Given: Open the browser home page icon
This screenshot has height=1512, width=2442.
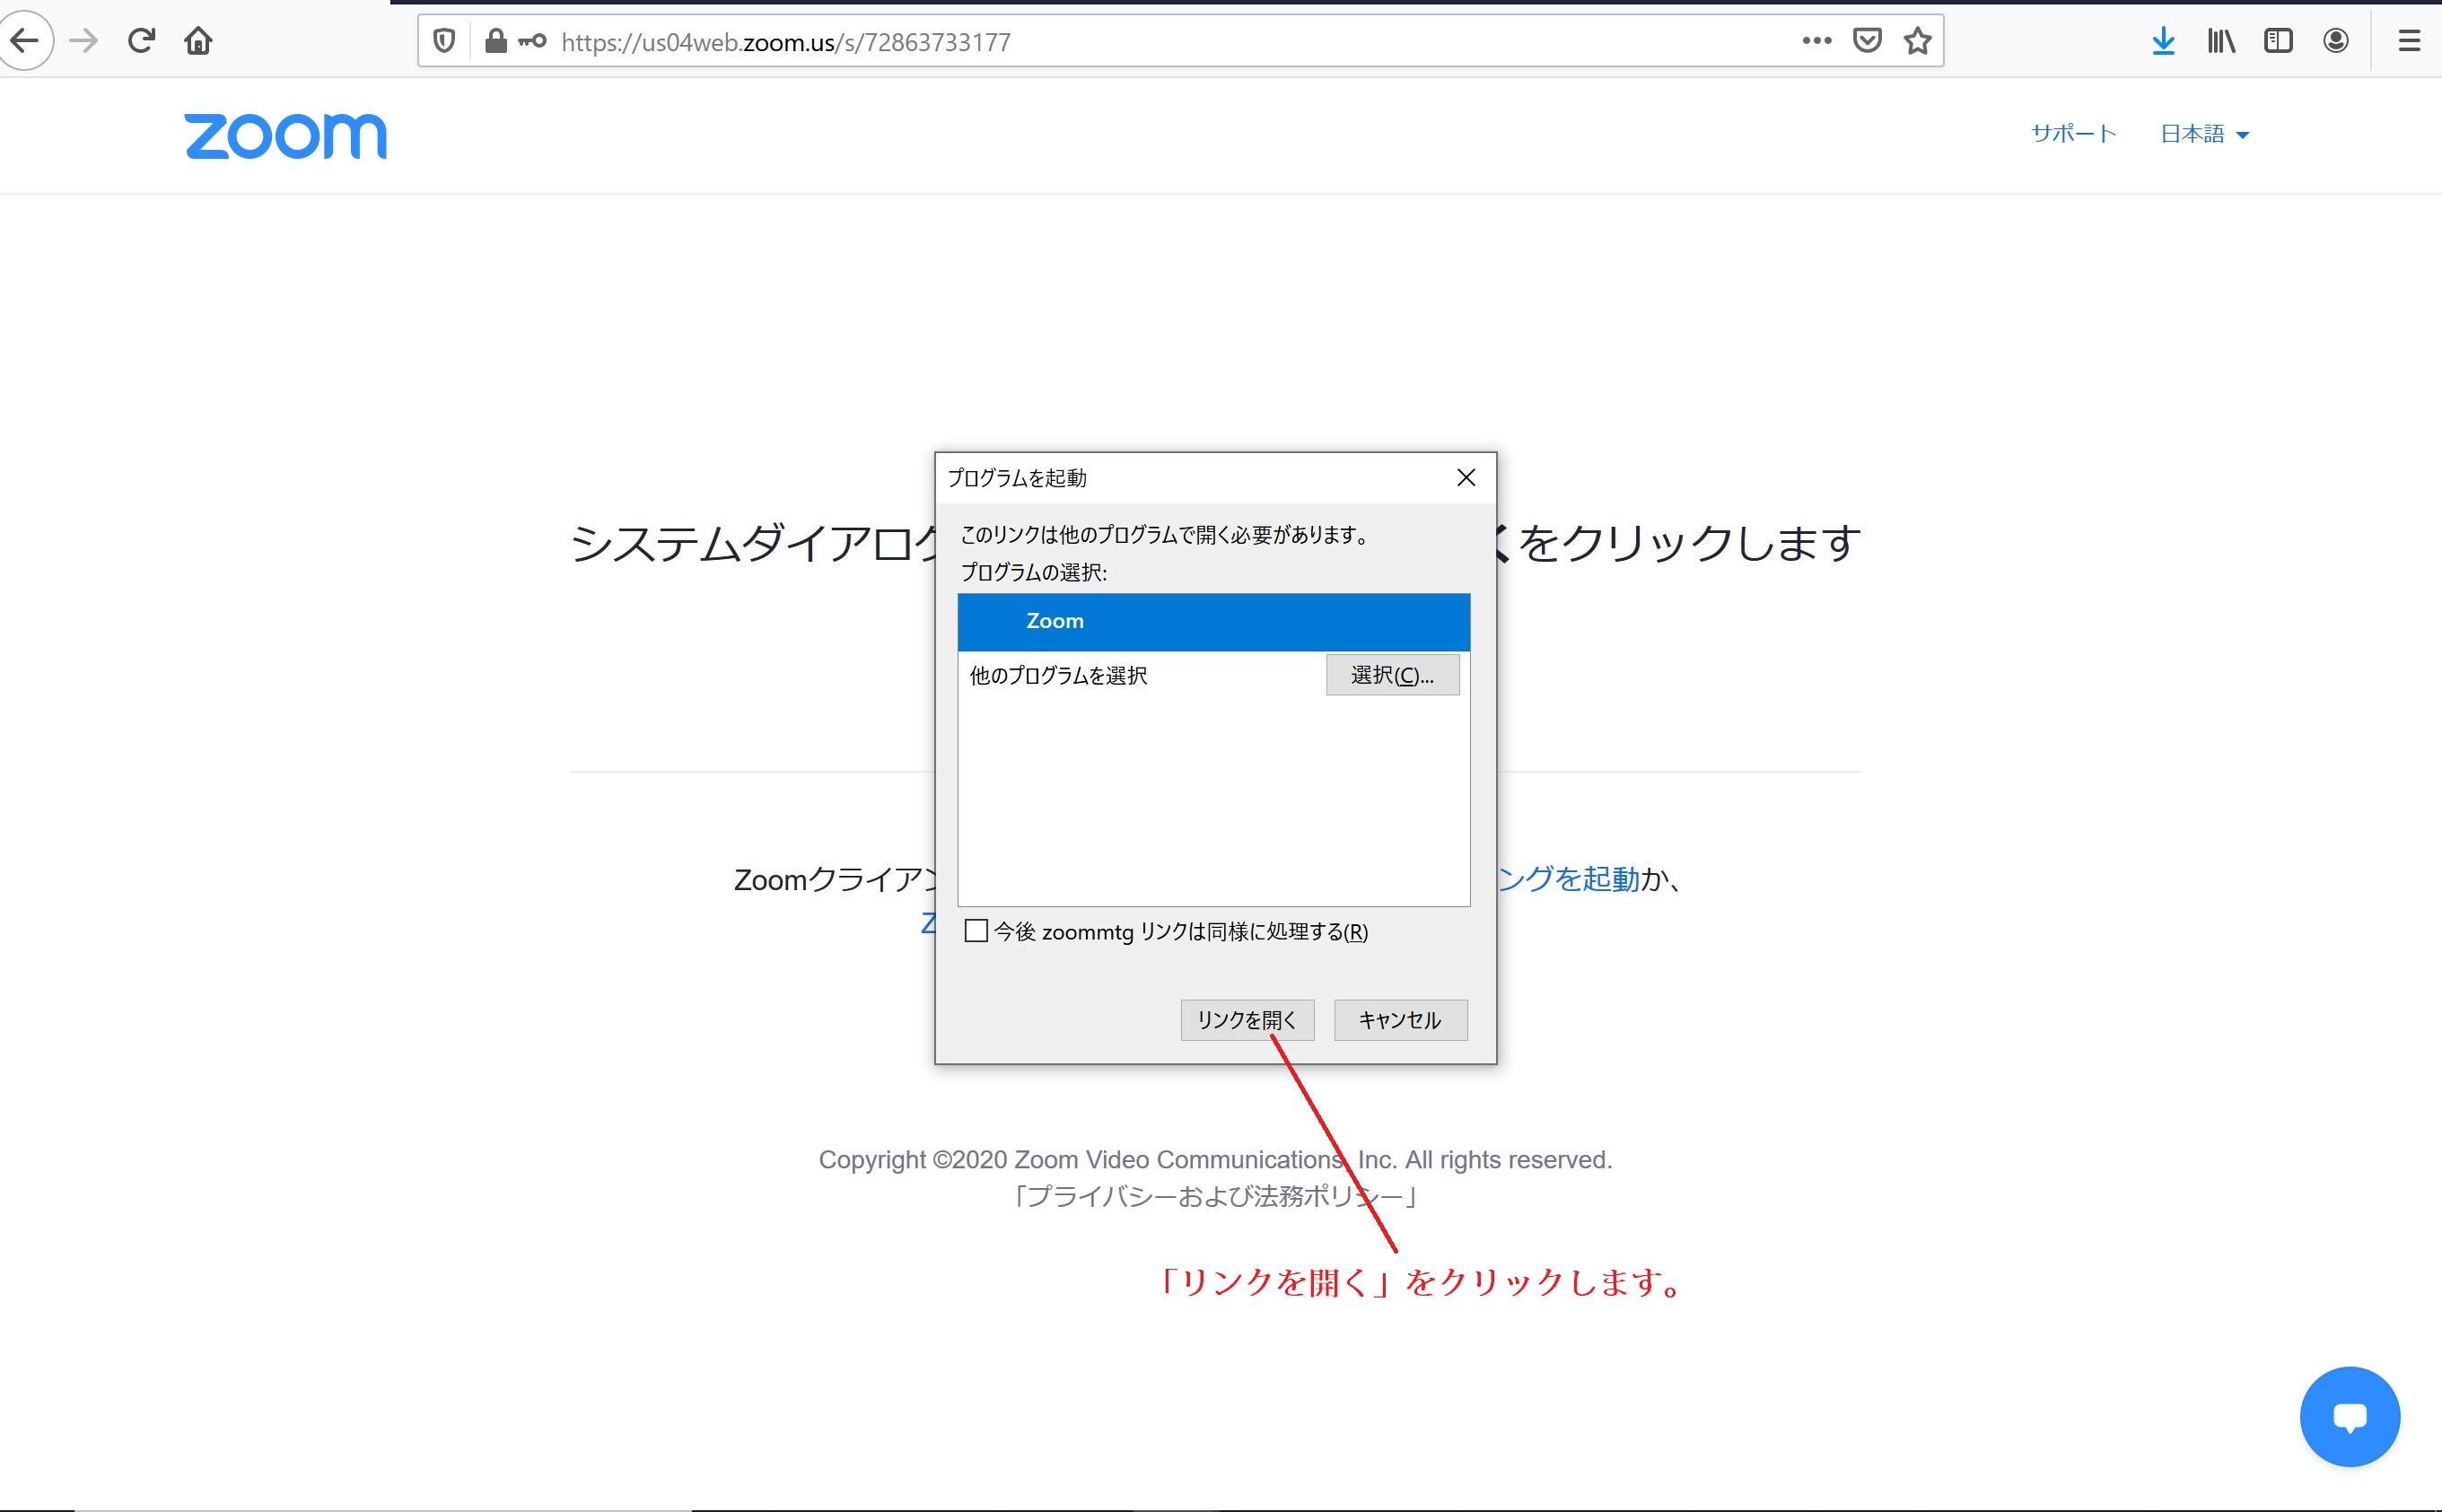Looking at the screenshot, I should [198, 41].
